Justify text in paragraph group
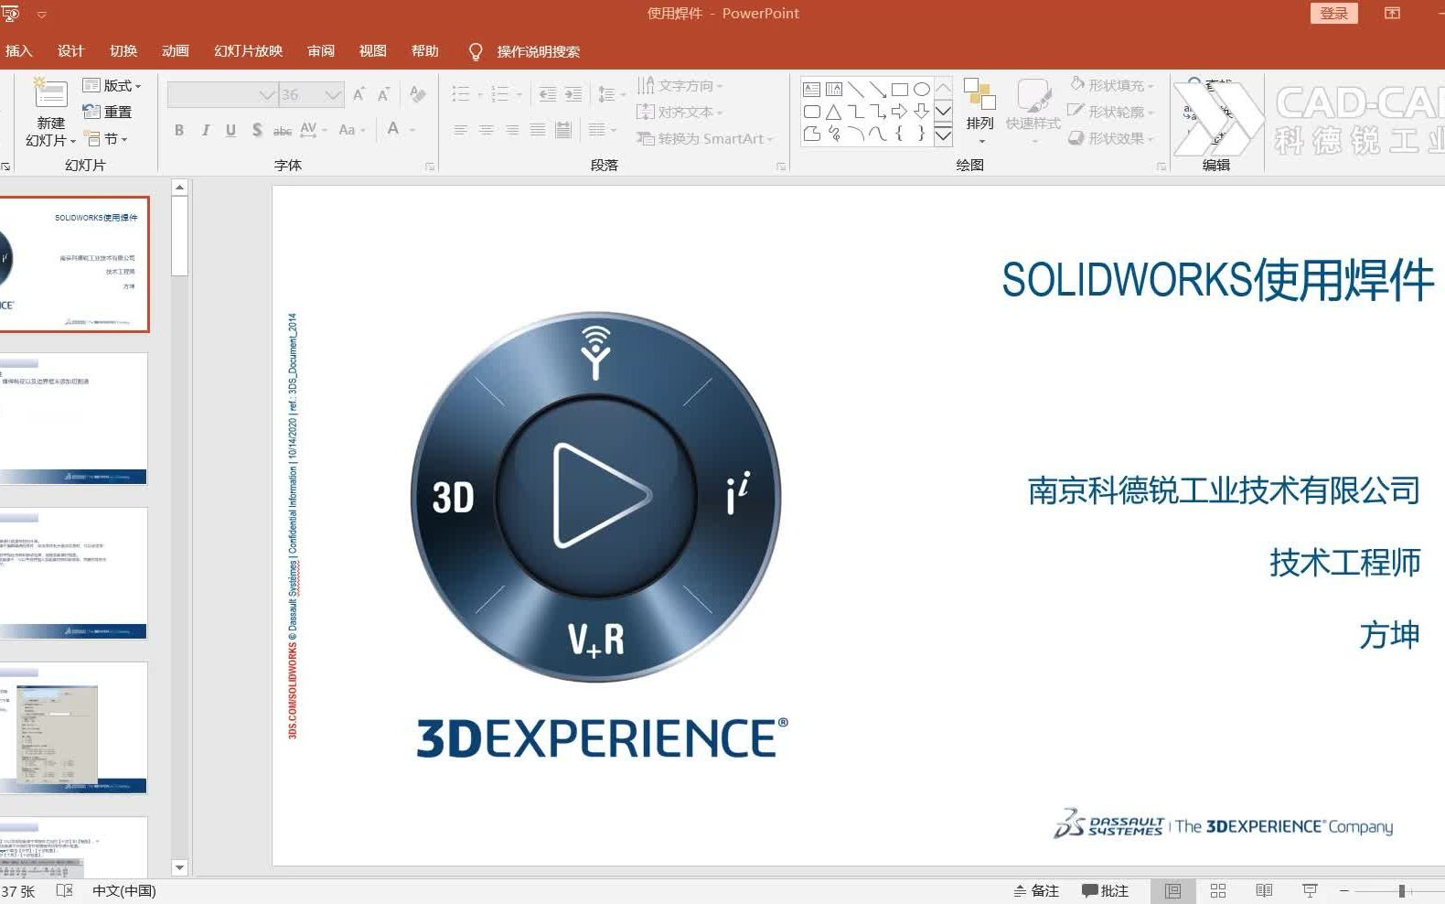 coord(538,130)
